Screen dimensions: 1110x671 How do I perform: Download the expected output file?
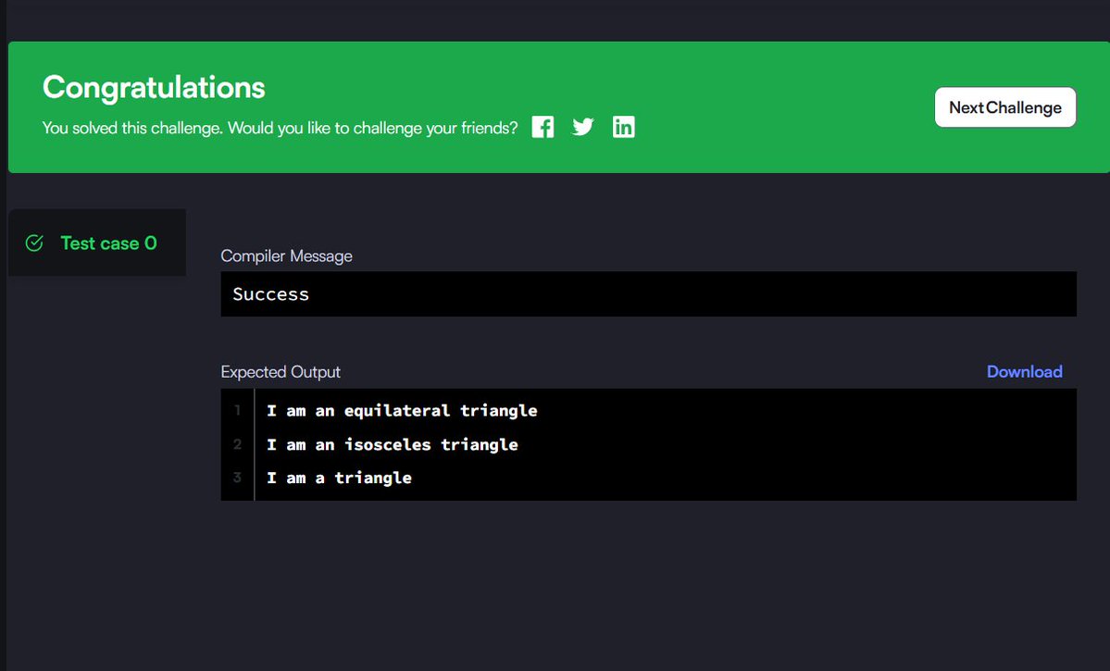1024,371
